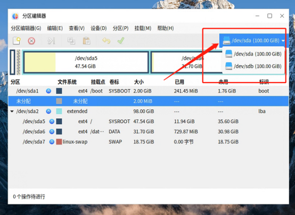Screen dimensions: 295x215
Task: Click the yellow undo last operation icon
Action: pos(106,41)
